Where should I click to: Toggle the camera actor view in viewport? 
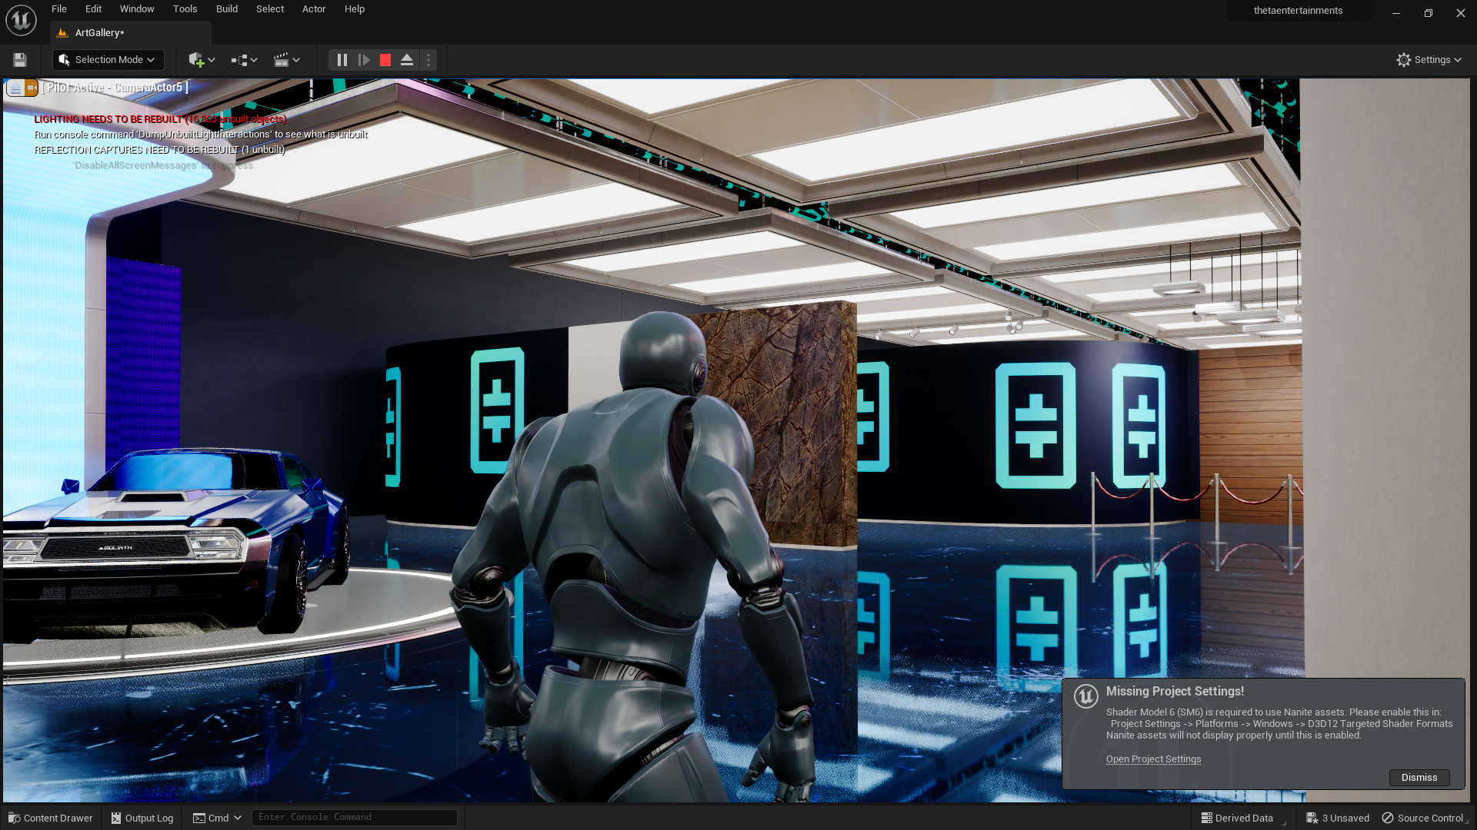pos(32,88)
